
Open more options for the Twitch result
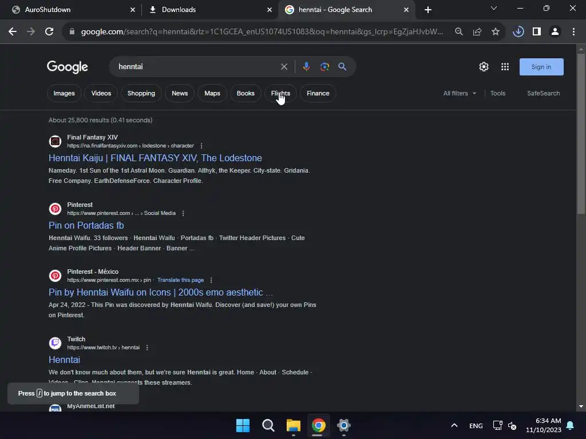click(147, 348)
